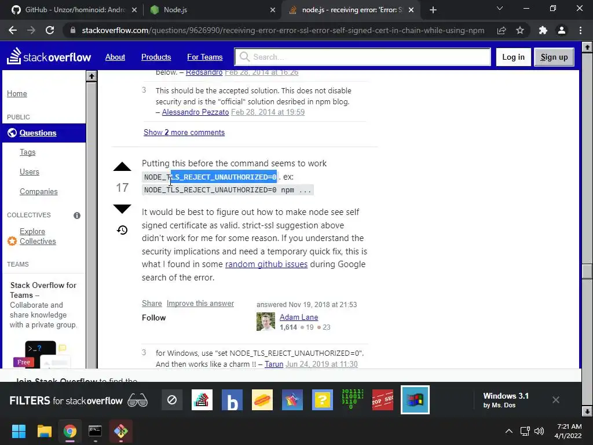Apply the yellow question mark block filter
Image resolution: width=593 pixels, height=445 pixels.
[322, 400]
